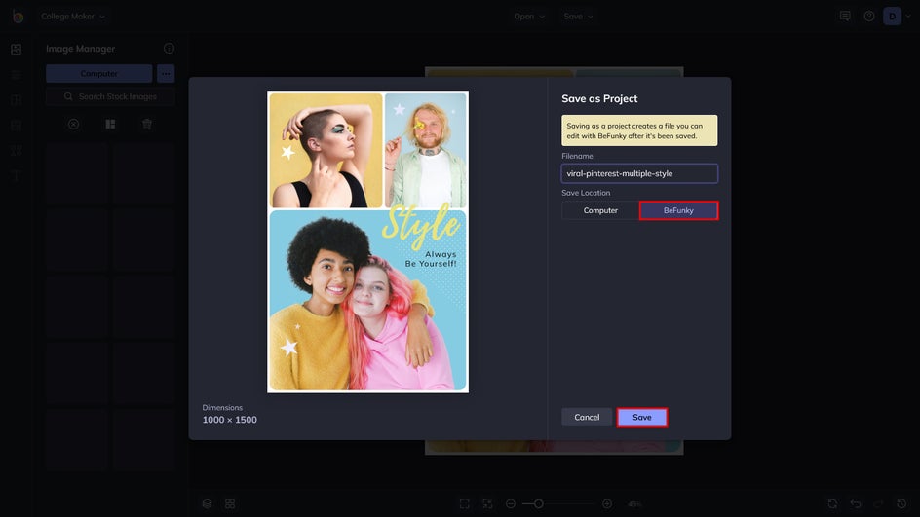Open the help question mark icon
This screenshot has height=517, width=920.
coord(868,17)
